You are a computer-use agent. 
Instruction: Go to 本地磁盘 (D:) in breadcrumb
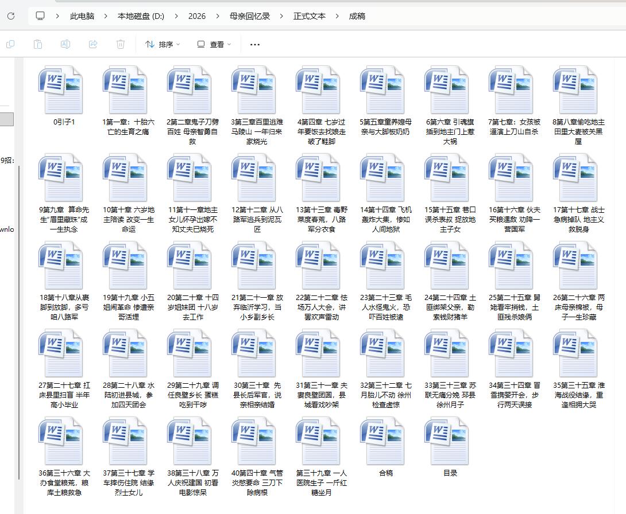(x=141, y=16)
